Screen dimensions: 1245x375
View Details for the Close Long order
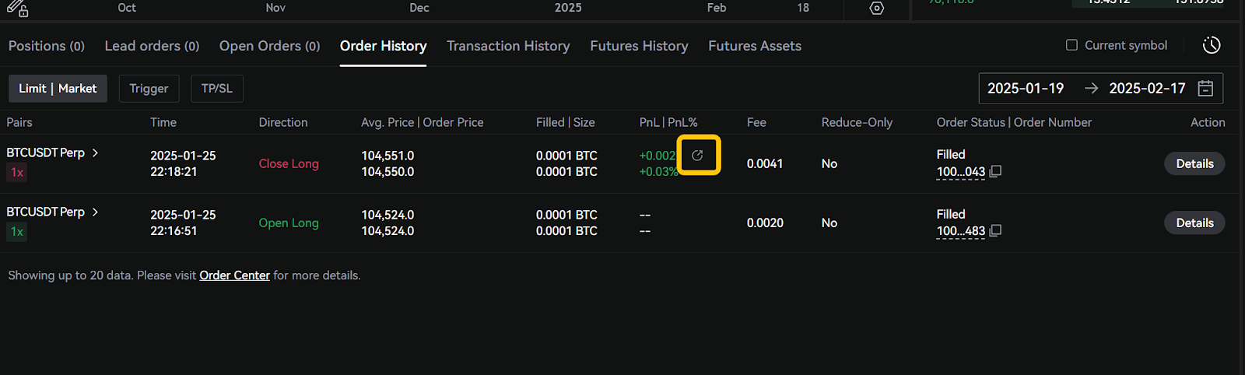[1194, 163]
